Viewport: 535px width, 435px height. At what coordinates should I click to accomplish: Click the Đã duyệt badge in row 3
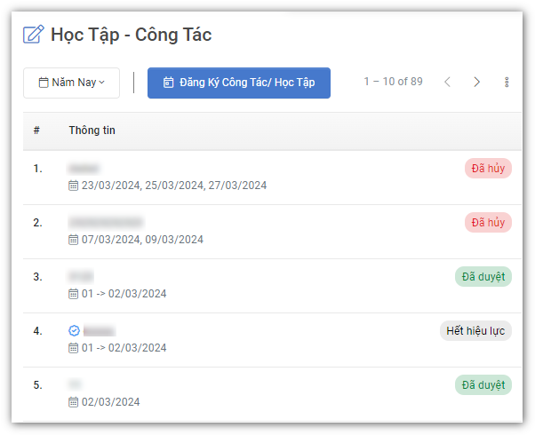tap(483, 277)
